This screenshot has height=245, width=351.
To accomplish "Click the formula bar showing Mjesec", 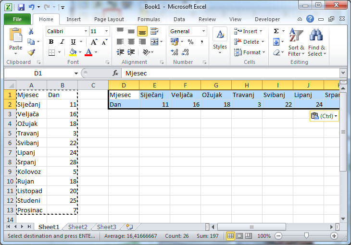I will click(x=230, y=73).
